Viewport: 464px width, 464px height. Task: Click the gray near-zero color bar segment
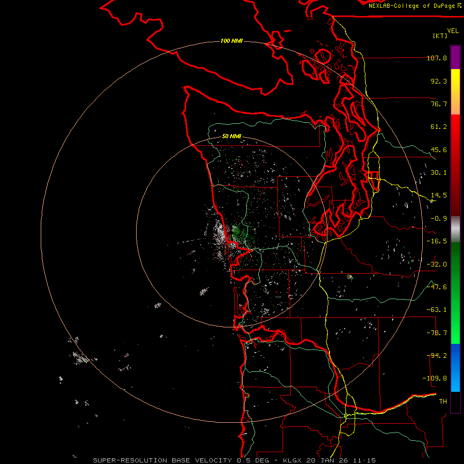455,229
